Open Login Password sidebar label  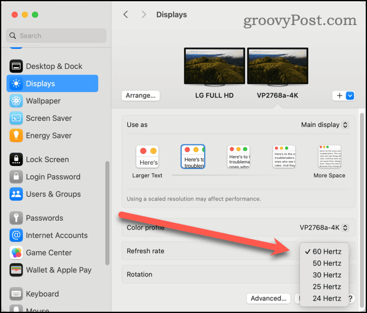(x=53, y=177)
